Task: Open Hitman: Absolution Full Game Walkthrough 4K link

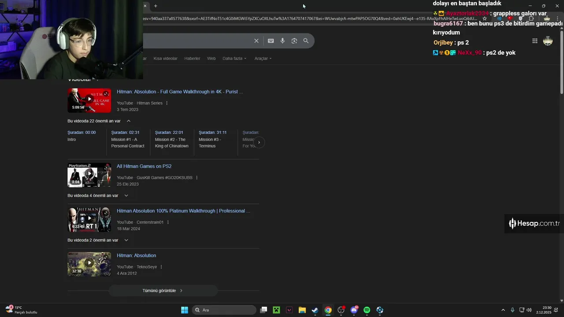Action: pos(180,92)
